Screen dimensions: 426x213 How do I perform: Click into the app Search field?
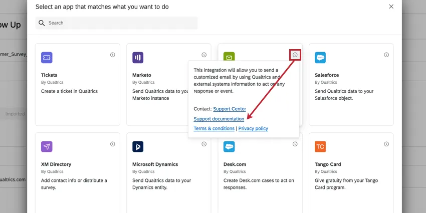coord(120,23)
